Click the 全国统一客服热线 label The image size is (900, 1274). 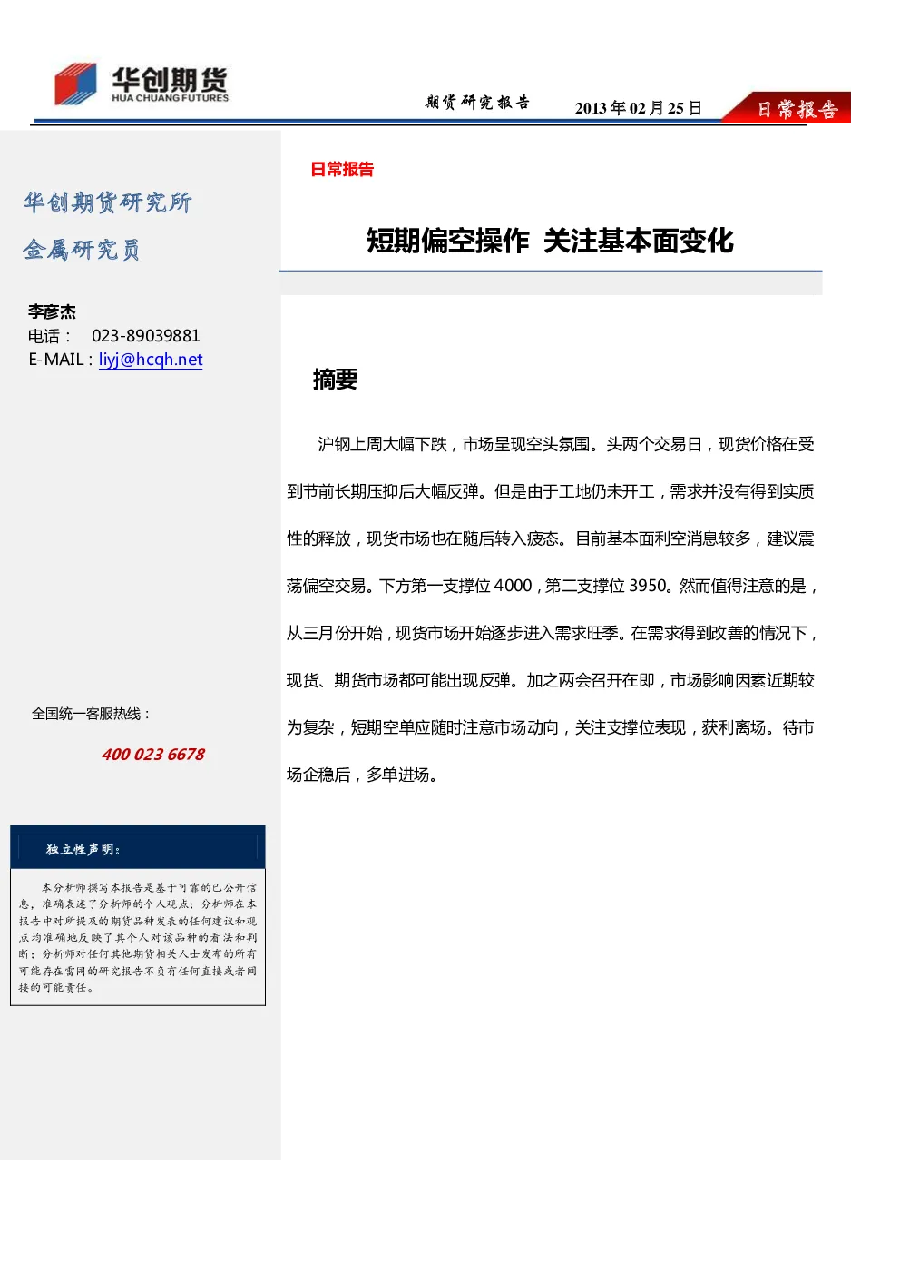[91, 714]
